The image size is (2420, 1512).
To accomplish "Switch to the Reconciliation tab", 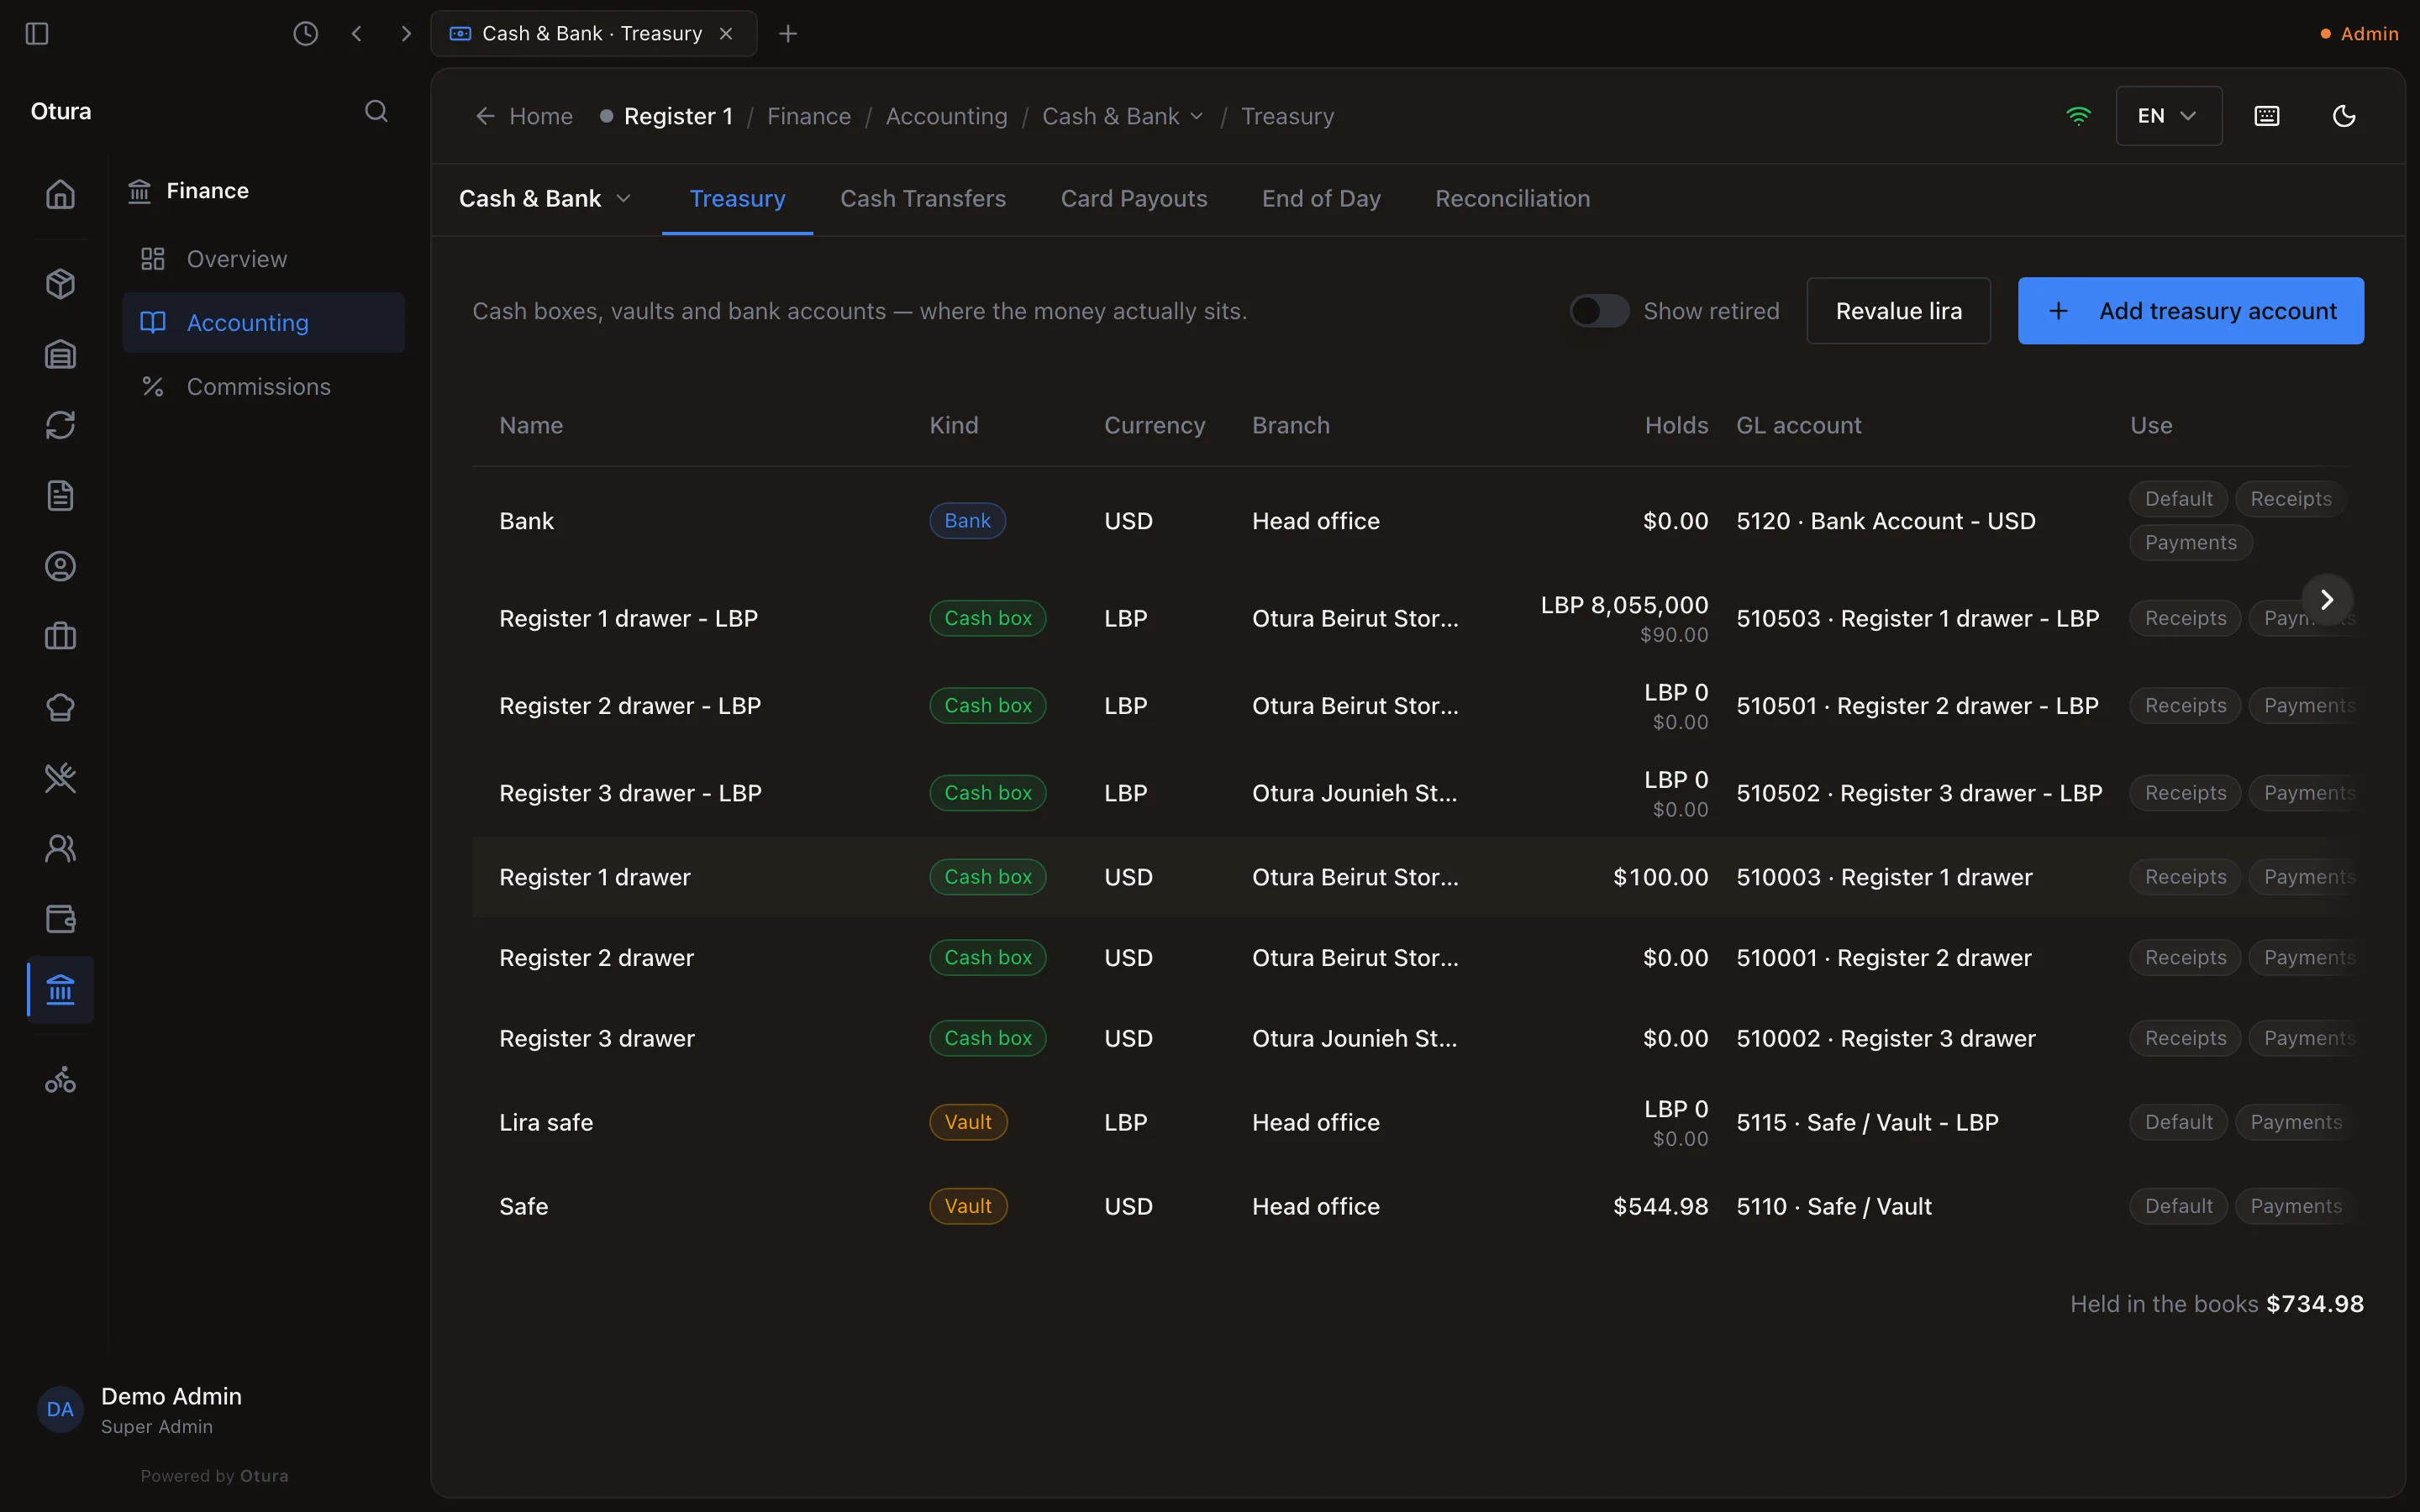I will [x=1512, y=199].
